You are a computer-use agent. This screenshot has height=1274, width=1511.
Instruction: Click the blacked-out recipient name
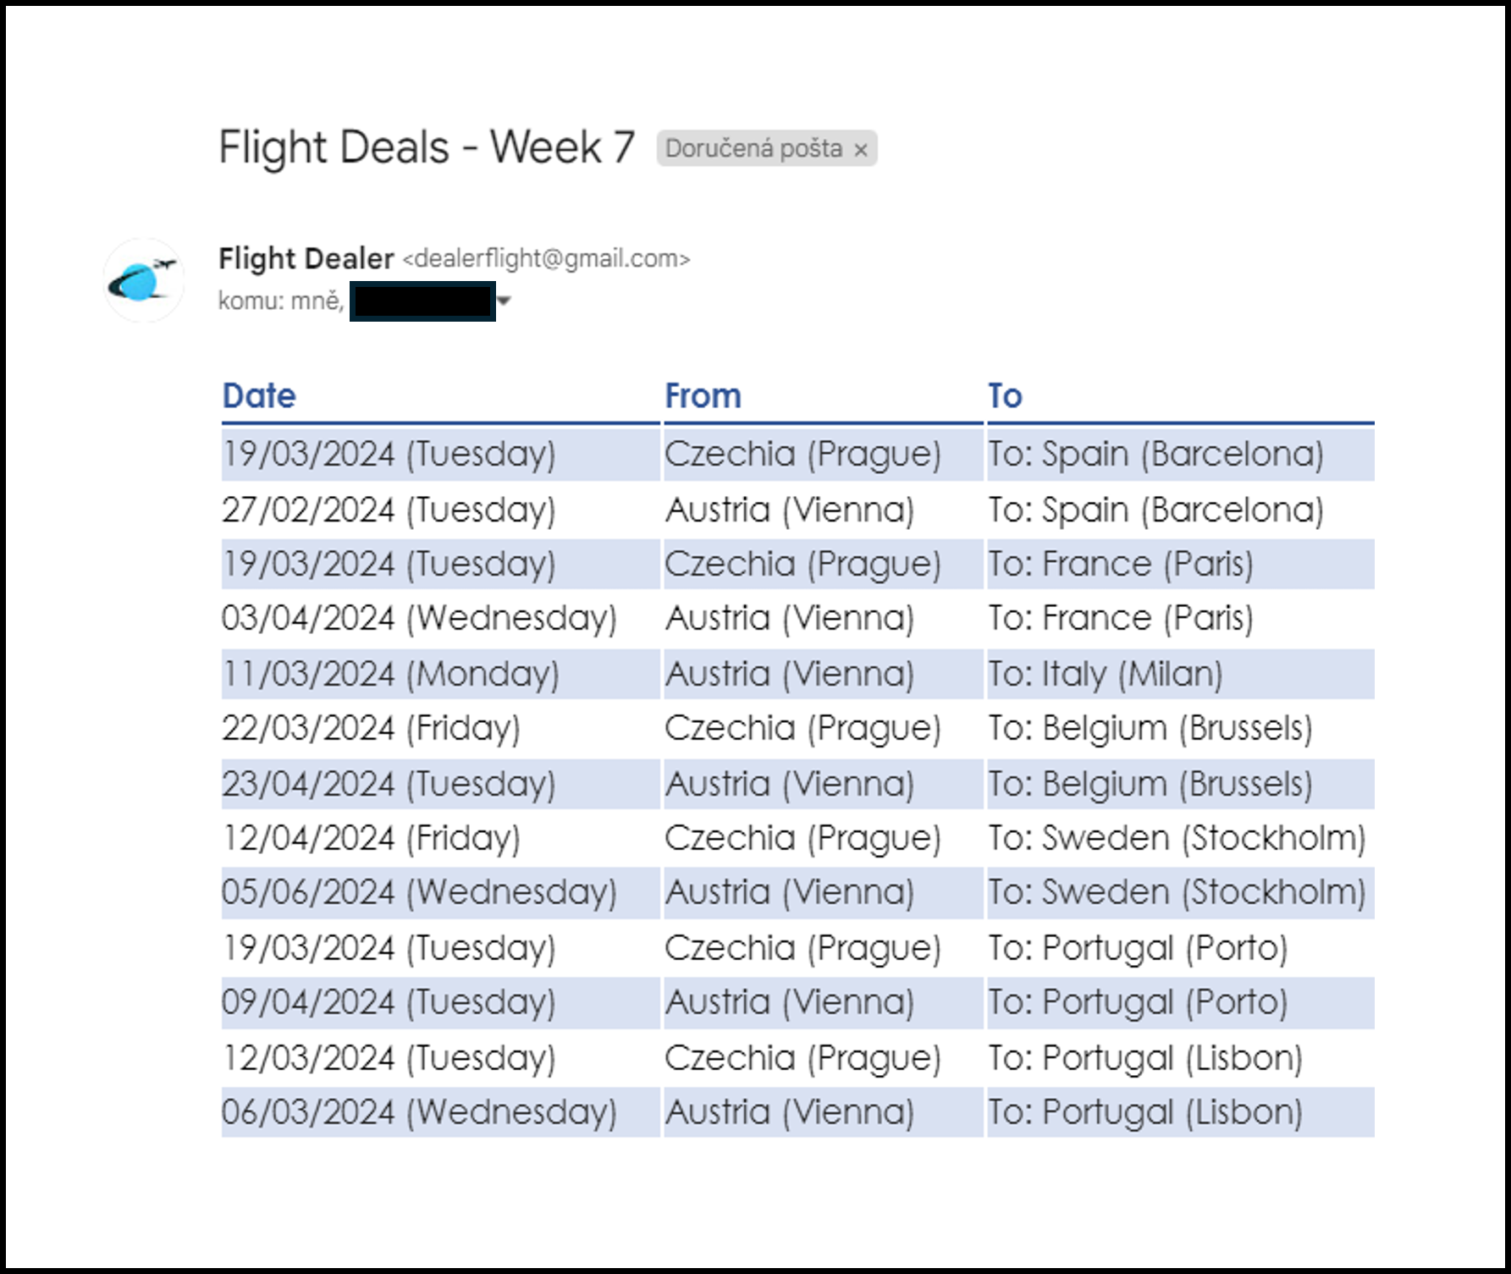(422, 301)
